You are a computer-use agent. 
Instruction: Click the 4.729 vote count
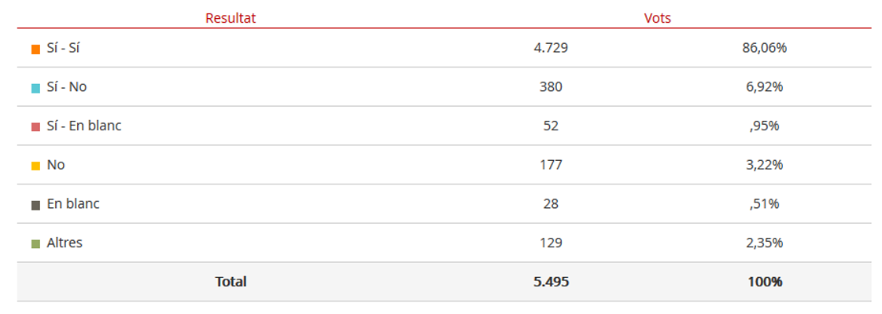(x=551, y=48)
